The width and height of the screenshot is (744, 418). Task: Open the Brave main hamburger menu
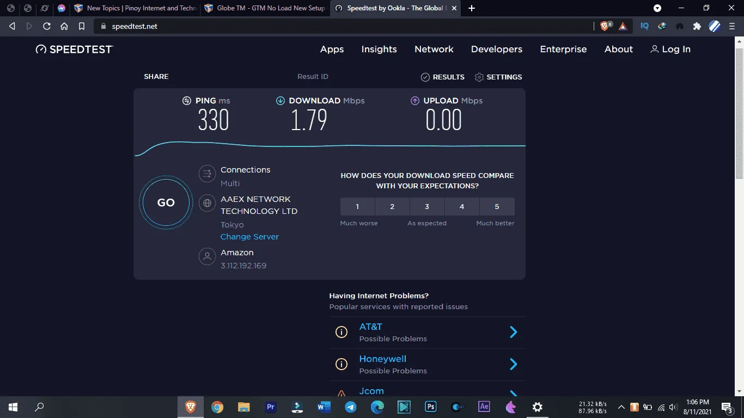(733, 26)
